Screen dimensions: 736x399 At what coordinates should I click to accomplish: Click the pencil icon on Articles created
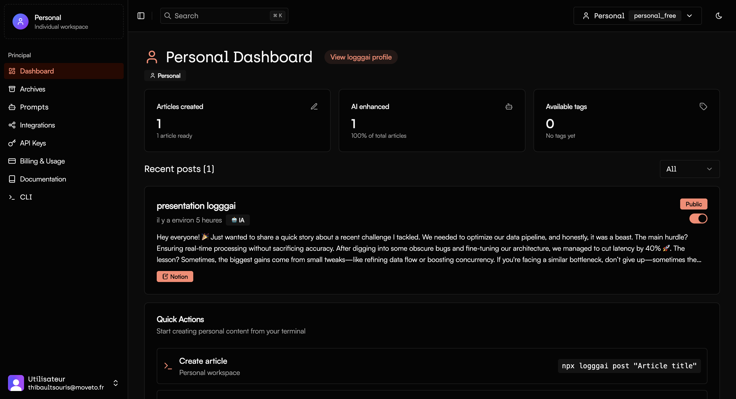pos(314,106)
